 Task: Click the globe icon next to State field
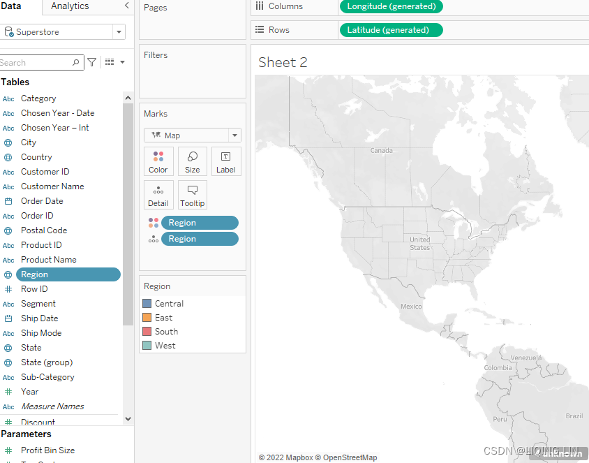pos(8,348)
